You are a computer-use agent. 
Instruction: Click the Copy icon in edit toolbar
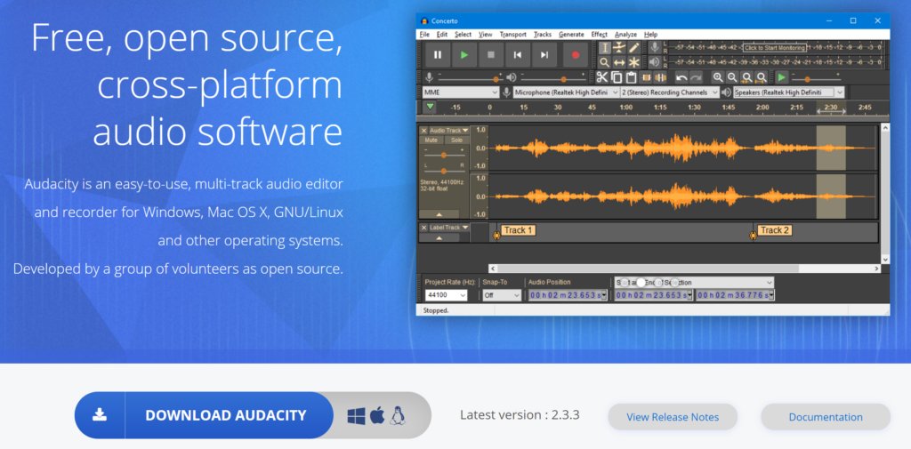617,77
